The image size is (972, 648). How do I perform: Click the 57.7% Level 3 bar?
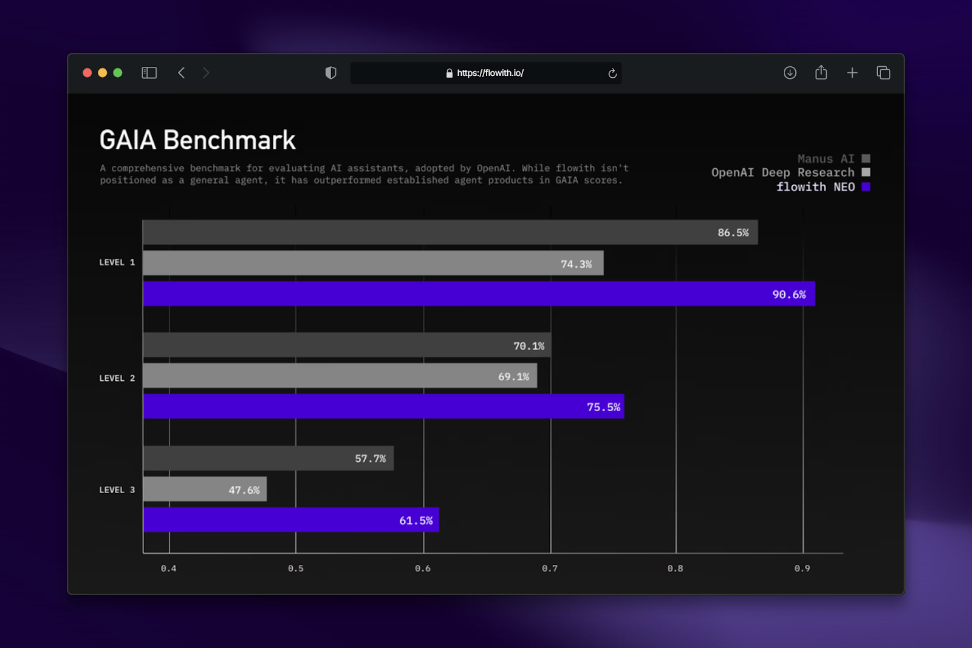tap(268, 459)
